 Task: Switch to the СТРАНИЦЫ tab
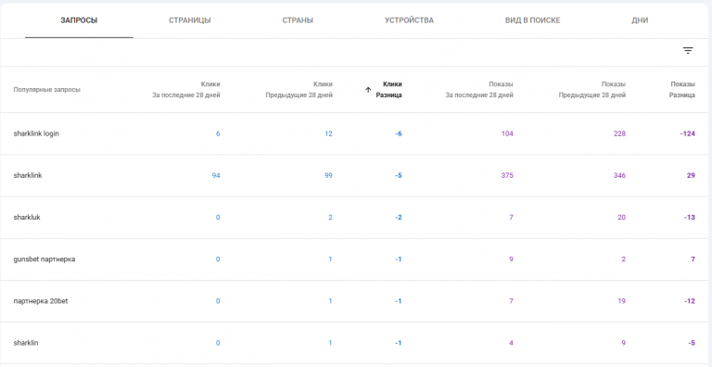(190, 20)
